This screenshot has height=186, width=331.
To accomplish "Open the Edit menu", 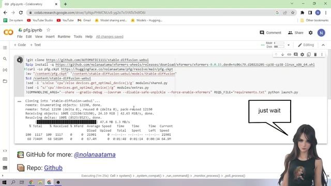I will pos(29,37).
